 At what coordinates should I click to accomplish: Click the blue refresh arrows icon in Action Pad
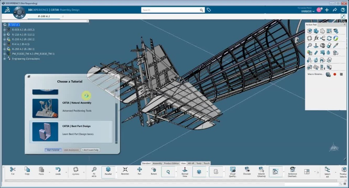pyautogui.click(x=329, y=38)
